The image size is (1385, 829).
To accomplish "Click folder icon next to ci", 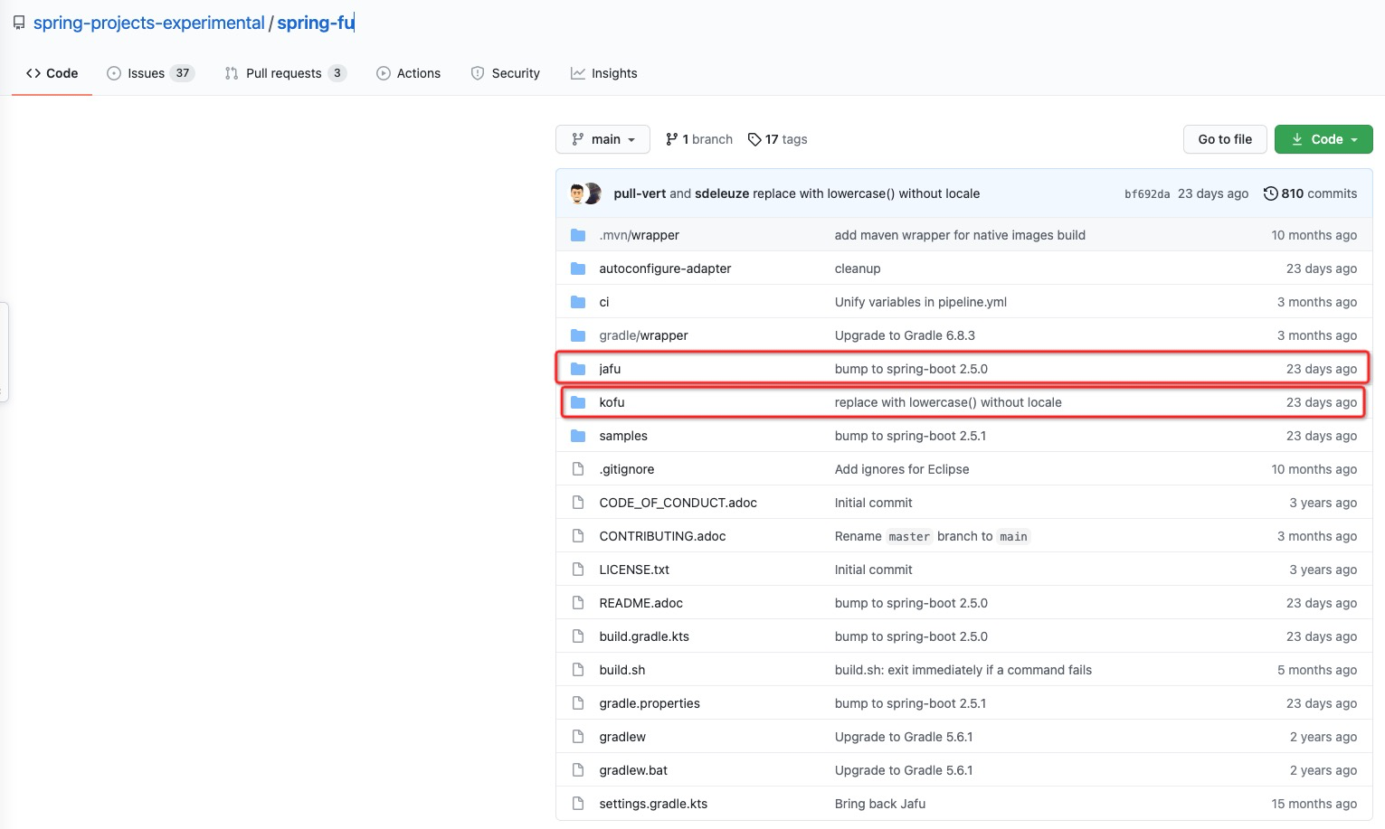I will click(578, 302).
